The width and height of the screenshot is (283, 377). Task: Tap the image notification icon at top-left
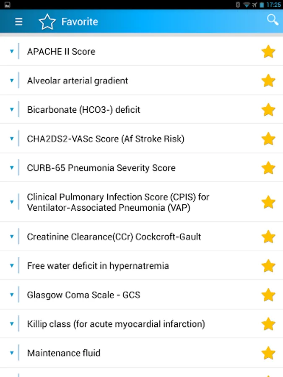pyautogui.click(x=8, y=5)
